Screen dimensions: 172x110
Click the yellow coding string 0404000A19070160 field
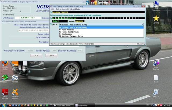[99, 12]
